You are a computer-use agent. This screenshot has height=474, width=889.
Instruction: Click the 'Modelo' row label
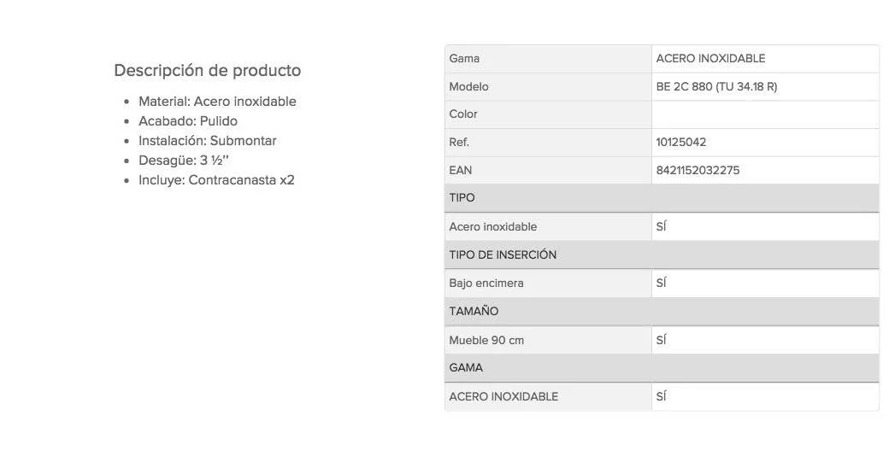pos(468,87)
